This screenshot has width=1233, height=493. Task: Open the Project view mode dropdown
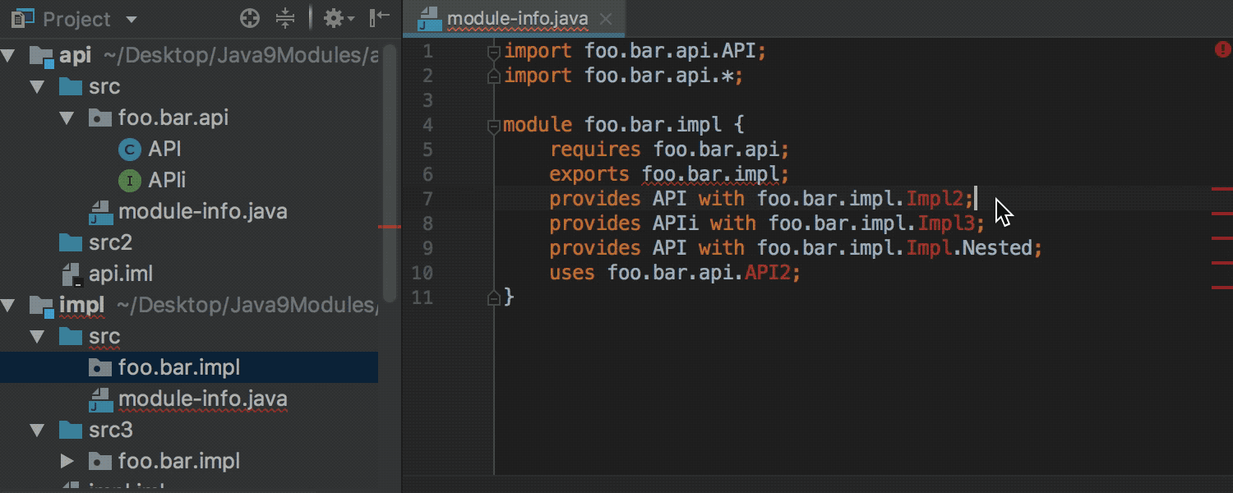click(x=132, y=18)
